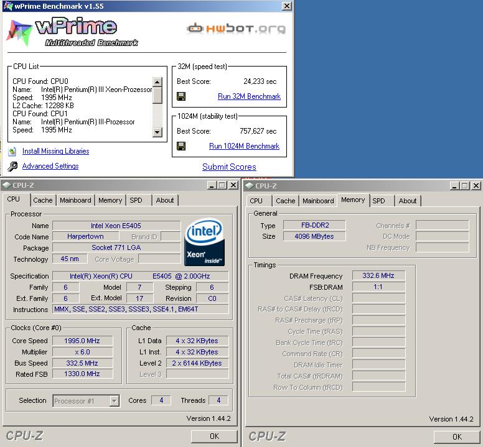Click the 32M Best Score 24,233 sec
The width and height of the screenshot is (483, 447).
pos(260,81)
